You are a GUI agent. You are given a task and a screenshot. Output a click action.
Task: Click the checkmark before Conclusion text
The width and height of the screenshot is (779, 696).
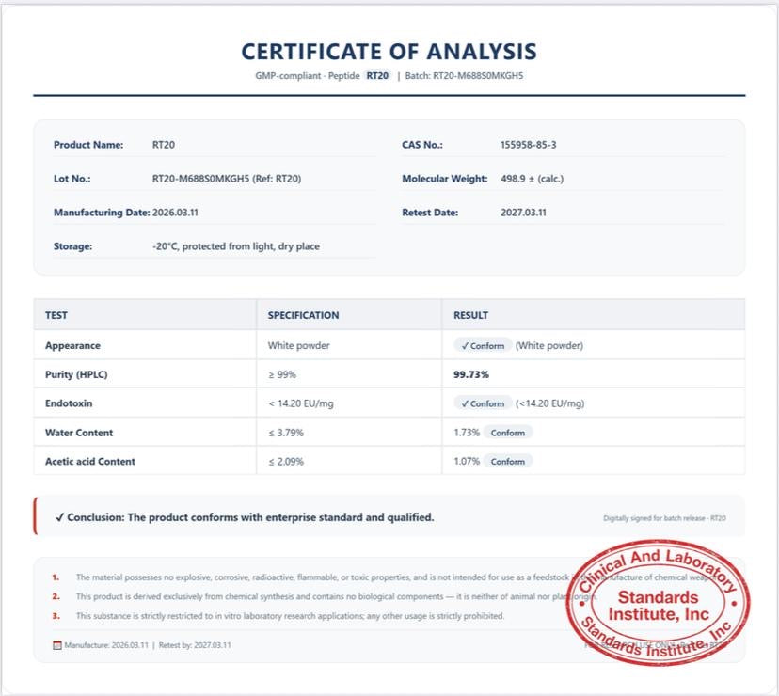click(59, 517)
